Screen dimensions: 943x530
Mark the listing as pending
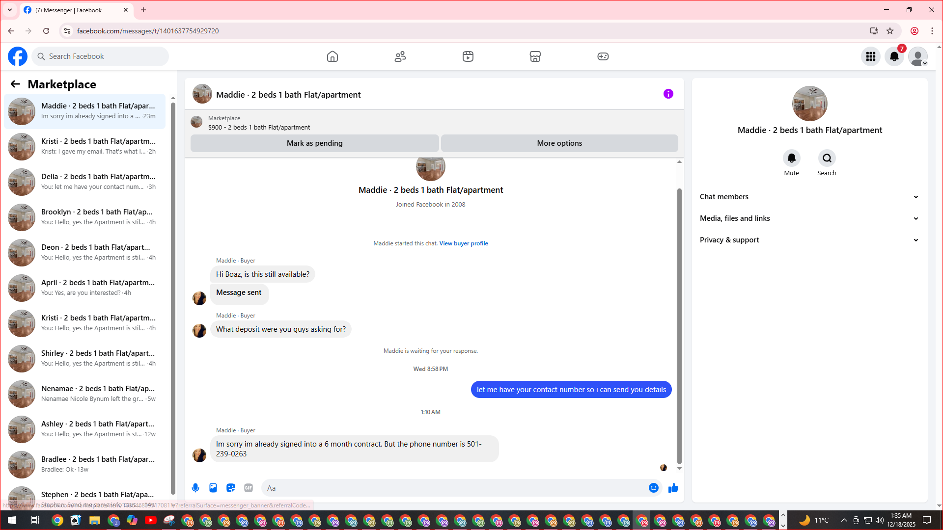tap(314, 143)
